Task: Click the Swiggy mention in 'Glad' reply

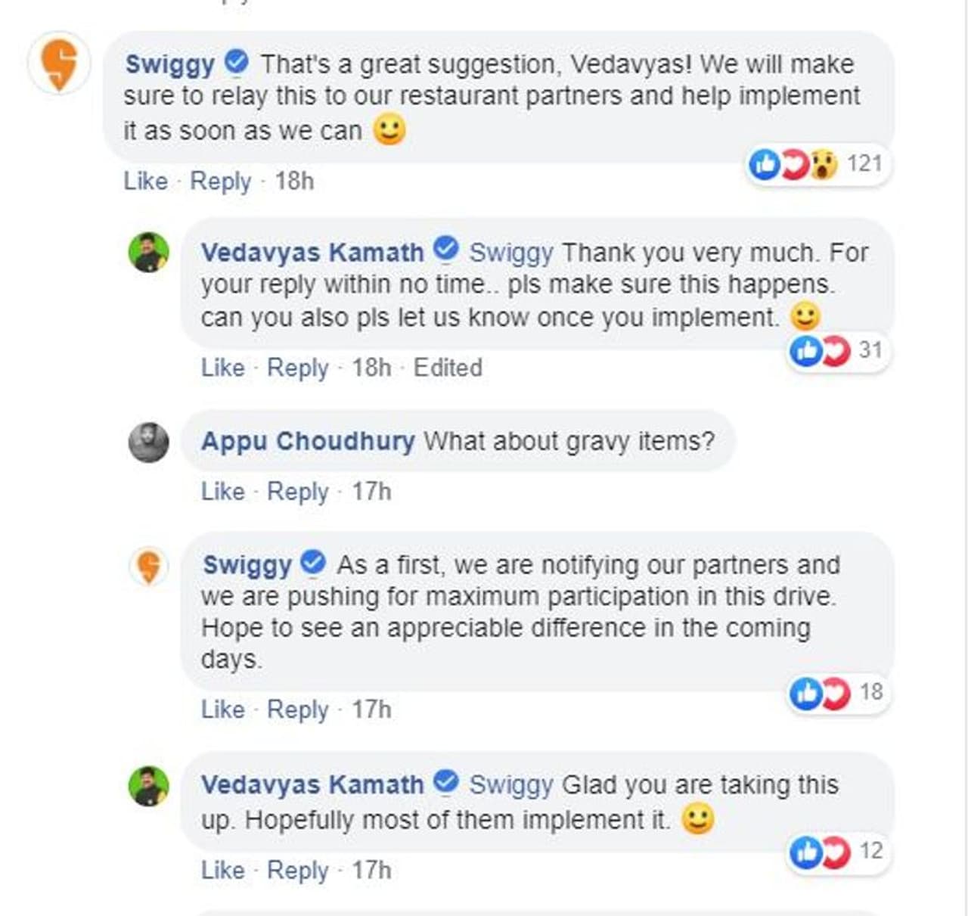Action: point(511,785)
